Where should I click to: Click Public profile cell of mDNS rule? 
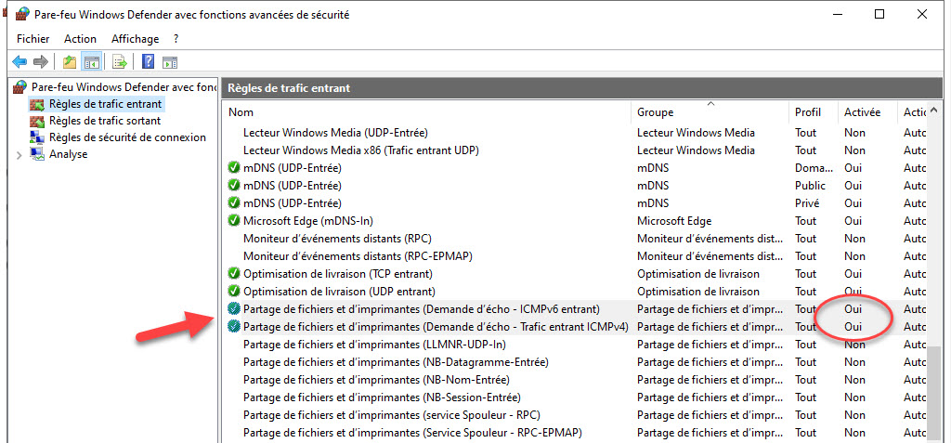810,185
